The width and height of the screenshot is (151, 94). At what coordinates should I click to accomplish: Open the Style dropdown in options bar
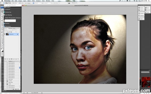pos(31,3)
